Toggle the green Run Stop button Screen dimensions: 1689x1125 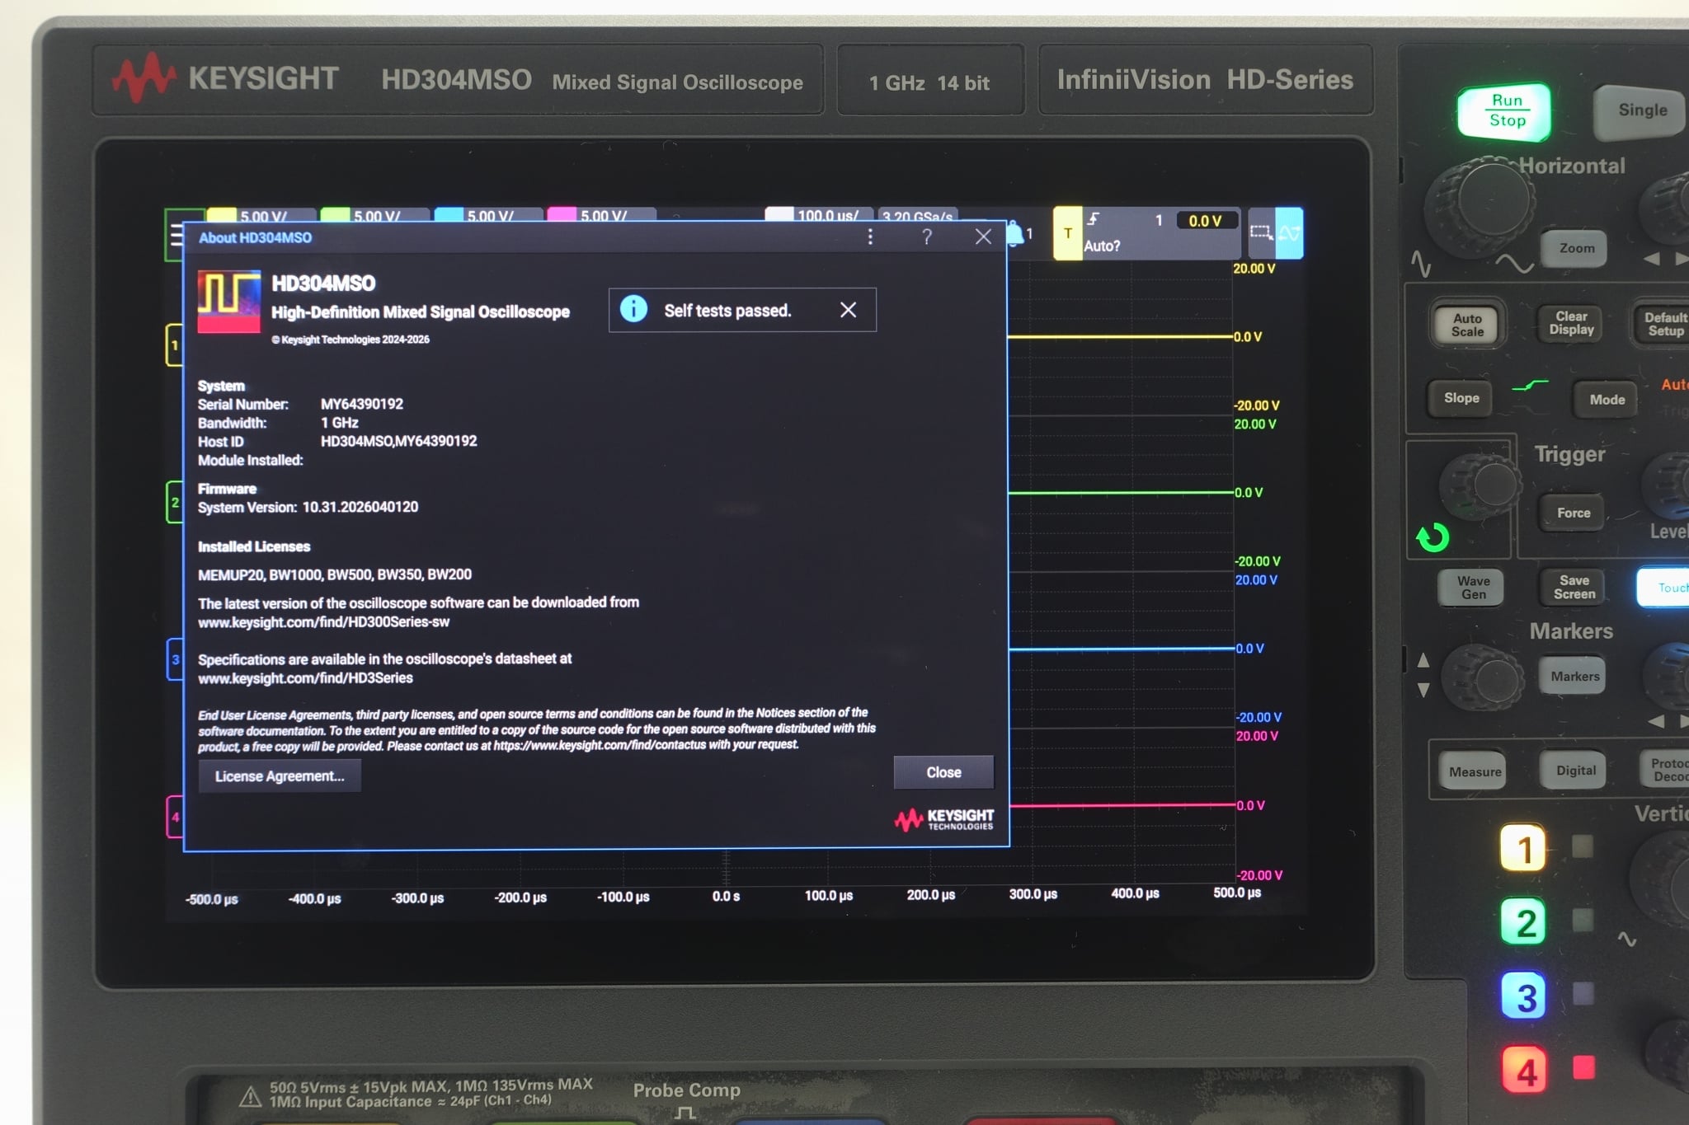1506,110
